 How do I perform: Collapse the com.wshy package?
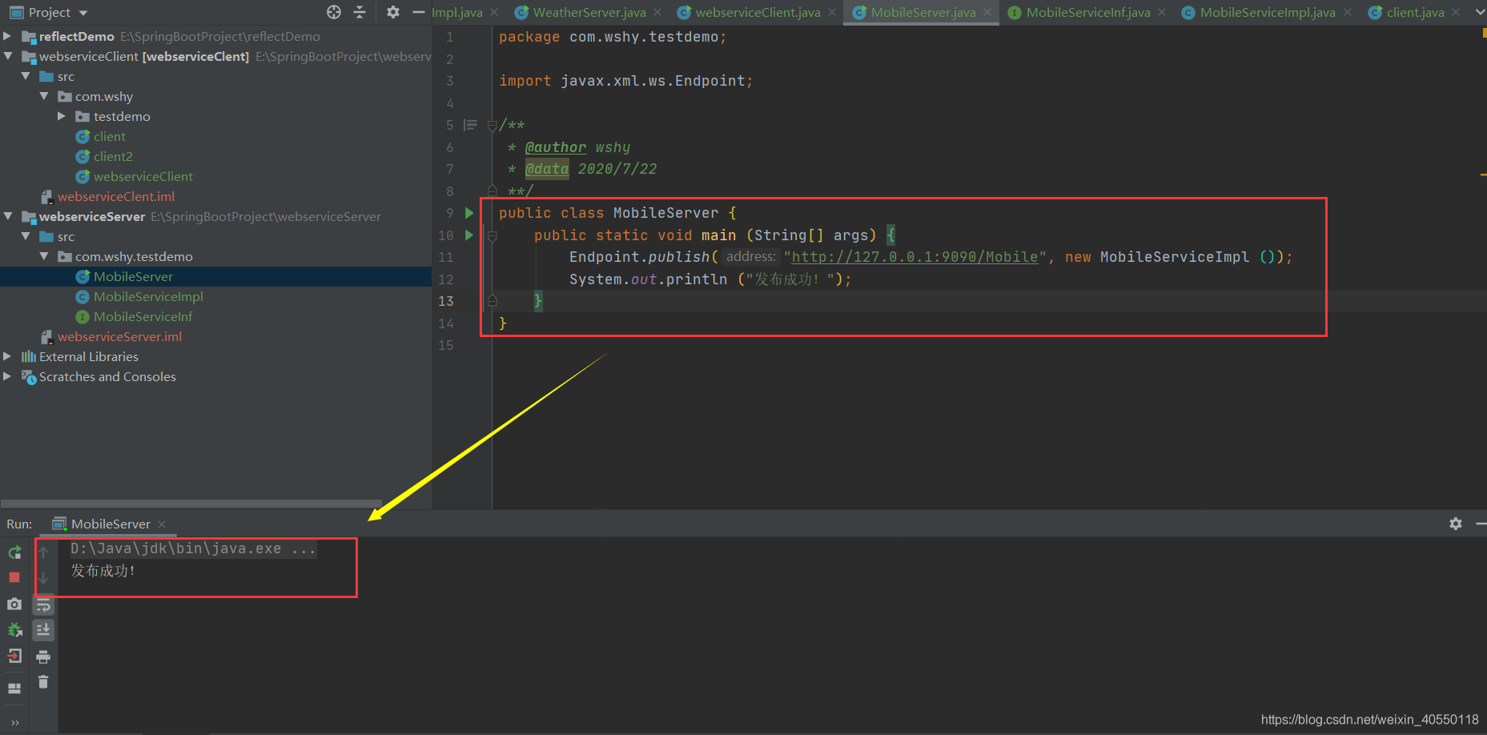44,96
